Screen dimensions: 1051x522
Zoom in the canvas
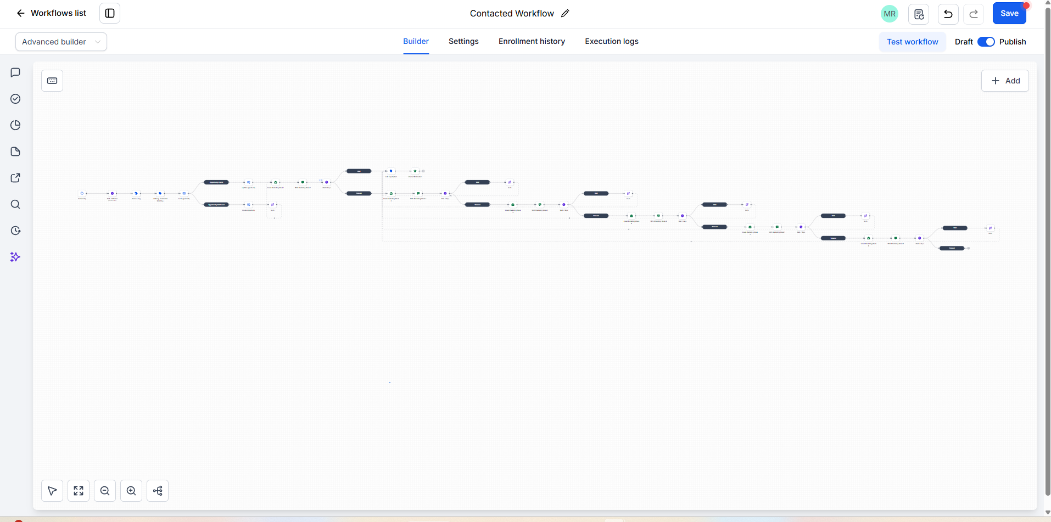131,491
